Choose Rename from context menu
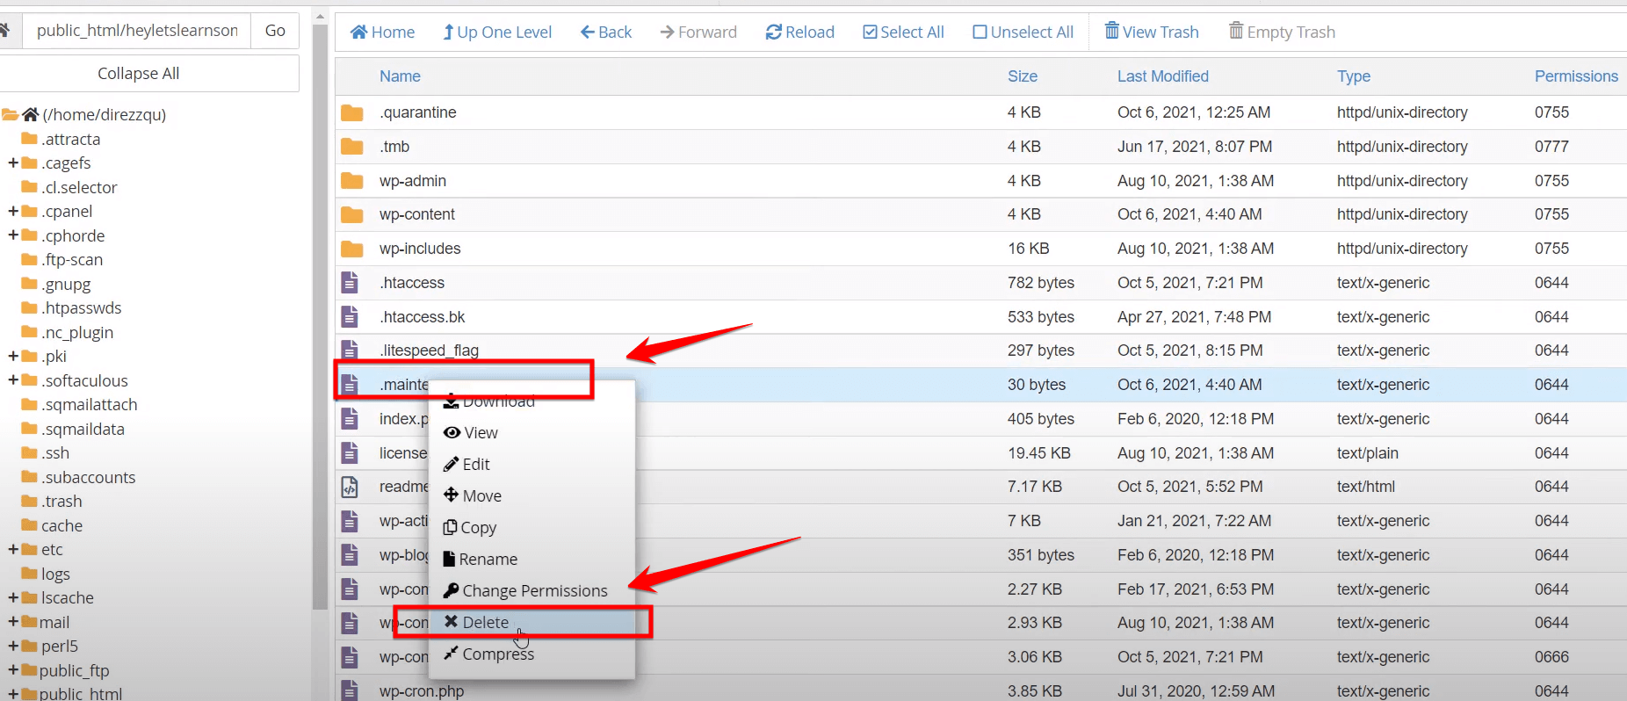This screenshot has width=1627, height=701. (x=481, y=560)
